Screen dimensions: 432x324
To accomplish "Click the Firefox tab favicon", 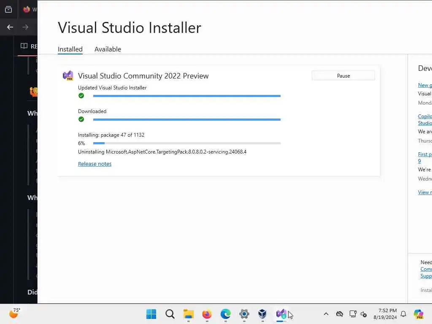I will tap(27, 9).
